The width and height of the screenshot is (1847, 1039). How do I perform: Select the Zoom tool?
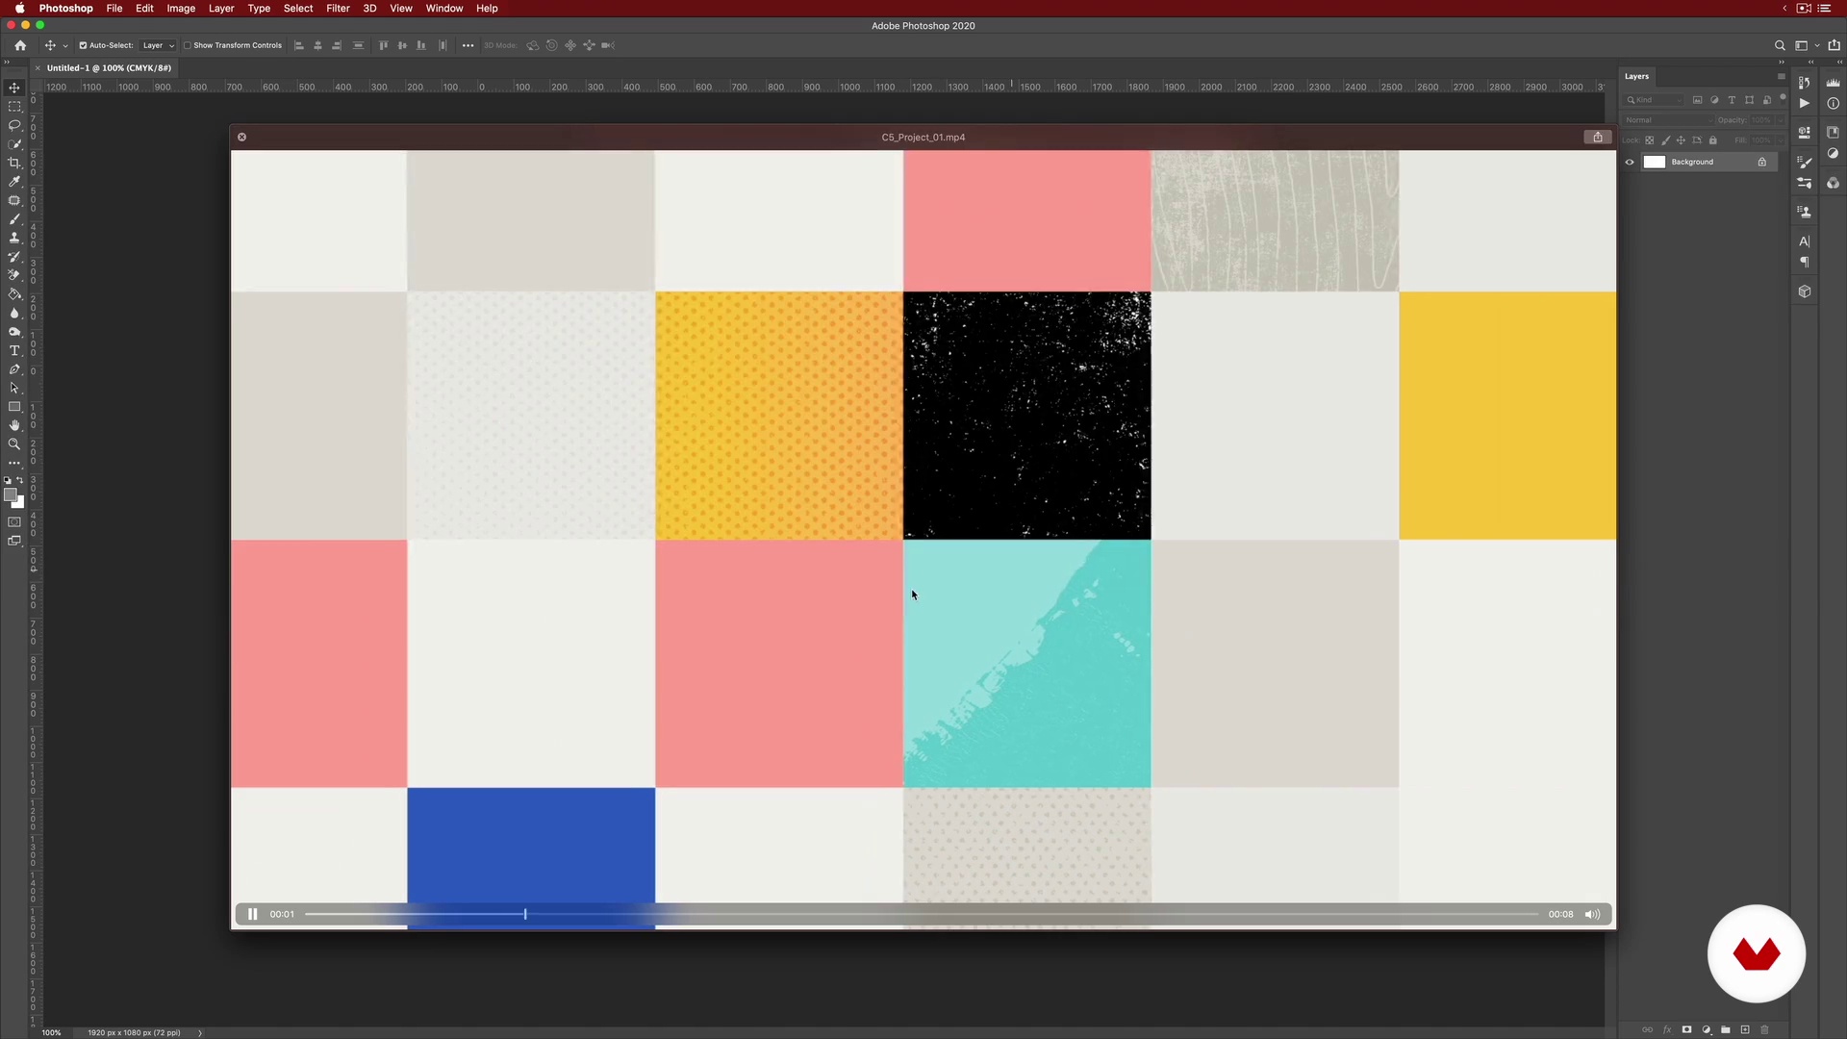14,444
